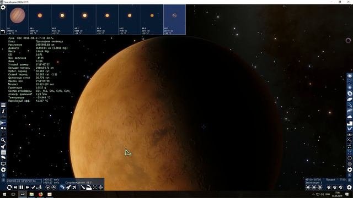353x198 pixels.
Task: Click the crosshair center-on-target icon
Action: [x=101, y=187]
